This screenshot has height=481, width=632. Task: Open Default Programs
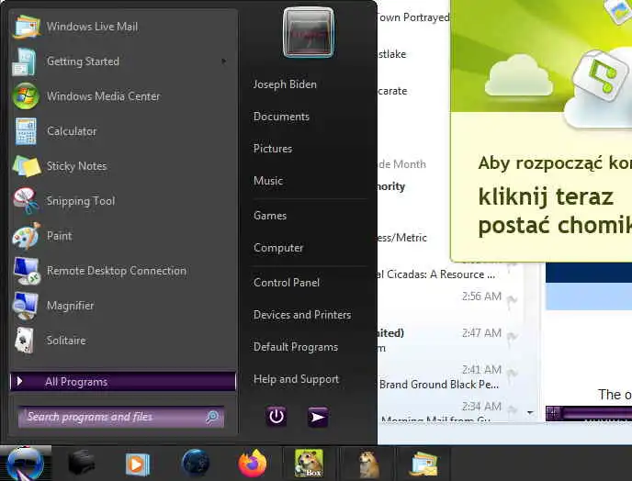pos(296,347)
